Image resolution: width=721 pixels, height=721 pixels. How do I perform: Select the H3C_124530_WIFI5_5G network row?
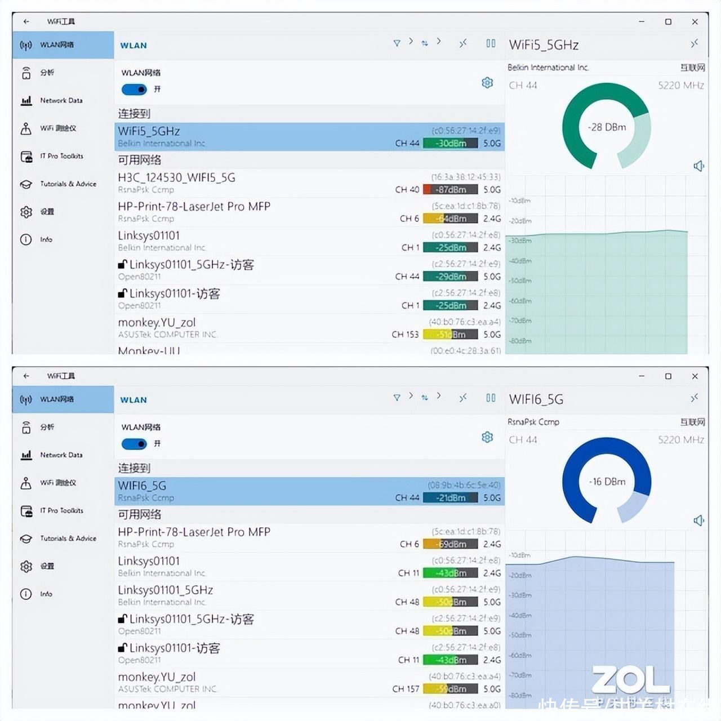(309, 183)
